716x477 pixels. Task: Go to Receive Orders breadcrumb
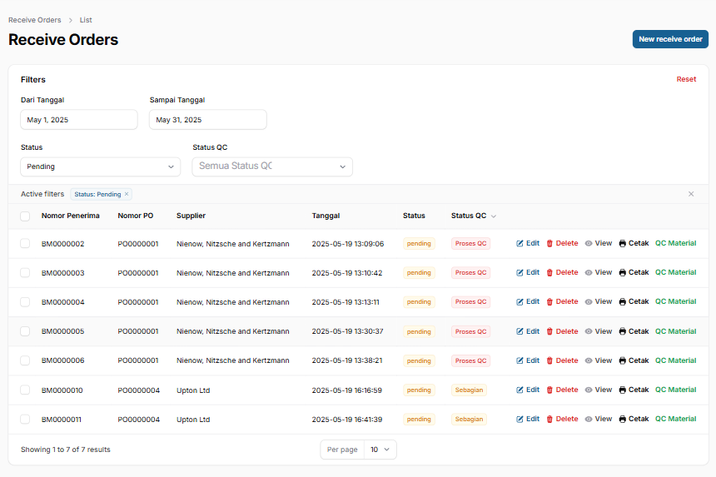pyautogui.click(x=35, y=20)
